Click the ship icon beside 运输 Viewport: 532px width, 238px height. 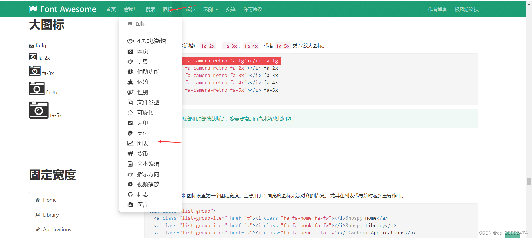pyautogui.click(x=130, y=82)
